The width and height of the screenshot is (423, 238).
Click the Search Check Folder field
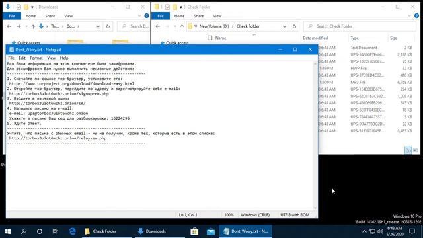pos(360,26)
